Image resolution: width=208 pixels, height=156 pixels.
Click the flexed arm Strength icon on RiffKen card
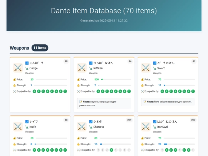[78, 85]
